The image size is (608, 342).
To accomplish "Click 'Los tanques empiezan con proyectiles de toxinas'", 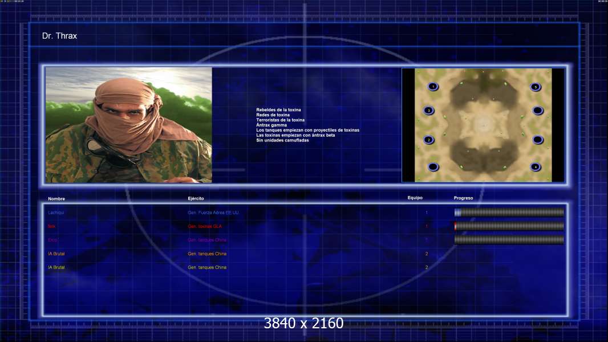I will (x=307, y=130).
